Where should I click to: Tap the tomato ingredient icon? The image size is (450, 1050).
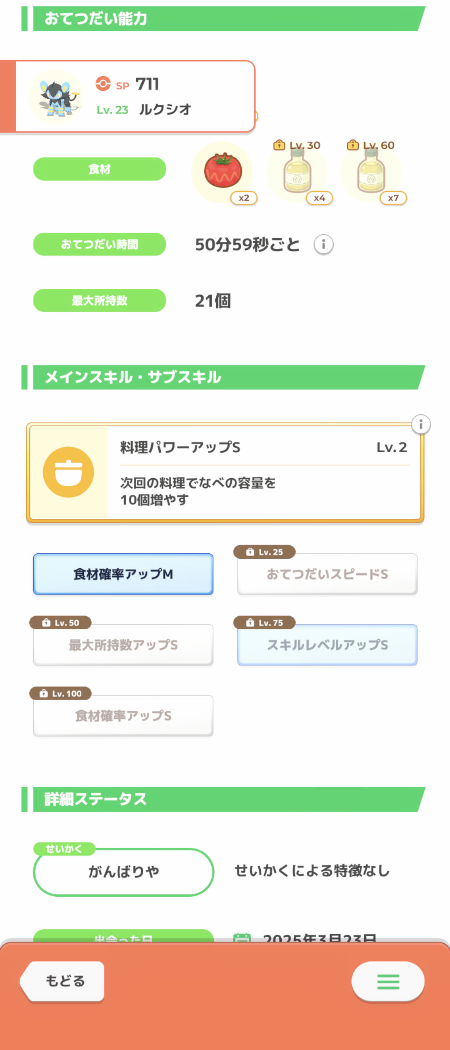pos(223,172)
